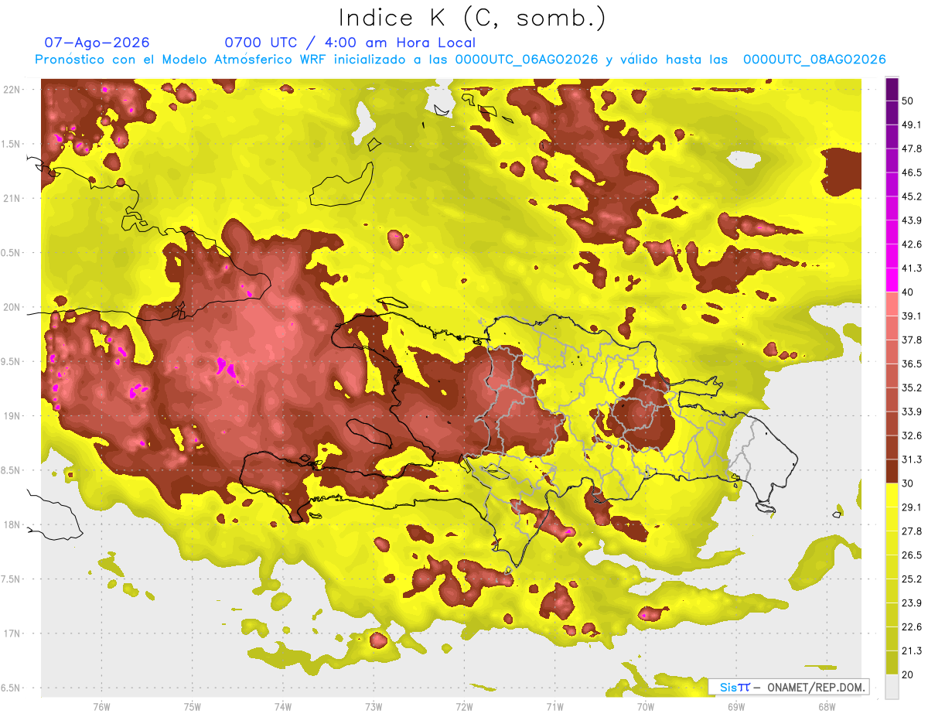Screen dimensions: 928x717
Task: Click the longitude axis label '69W'
Action: click(736, 706)
